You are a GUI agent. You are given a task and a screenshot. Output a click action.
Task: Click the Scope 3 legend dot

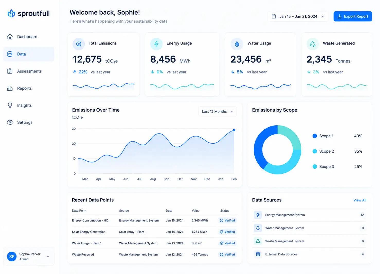click(x=315, y=166)
